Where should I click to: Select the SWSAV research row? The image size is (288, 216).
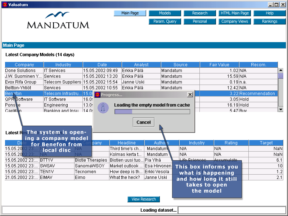pyautogui.click(x=144, y=166)
